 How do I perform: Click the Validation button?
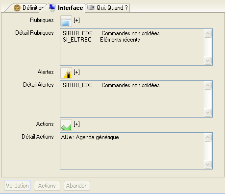pyautogui.click(x=17, y=186)
